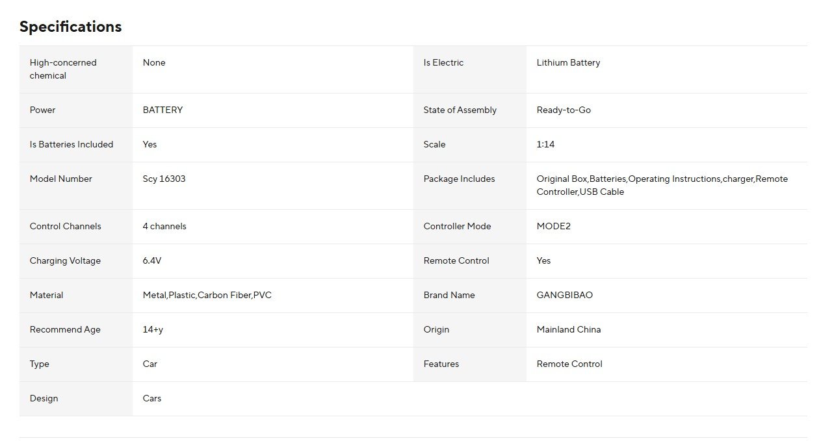Click the Control Channels label
819x441 pixels.
click(x=66, y=226)
